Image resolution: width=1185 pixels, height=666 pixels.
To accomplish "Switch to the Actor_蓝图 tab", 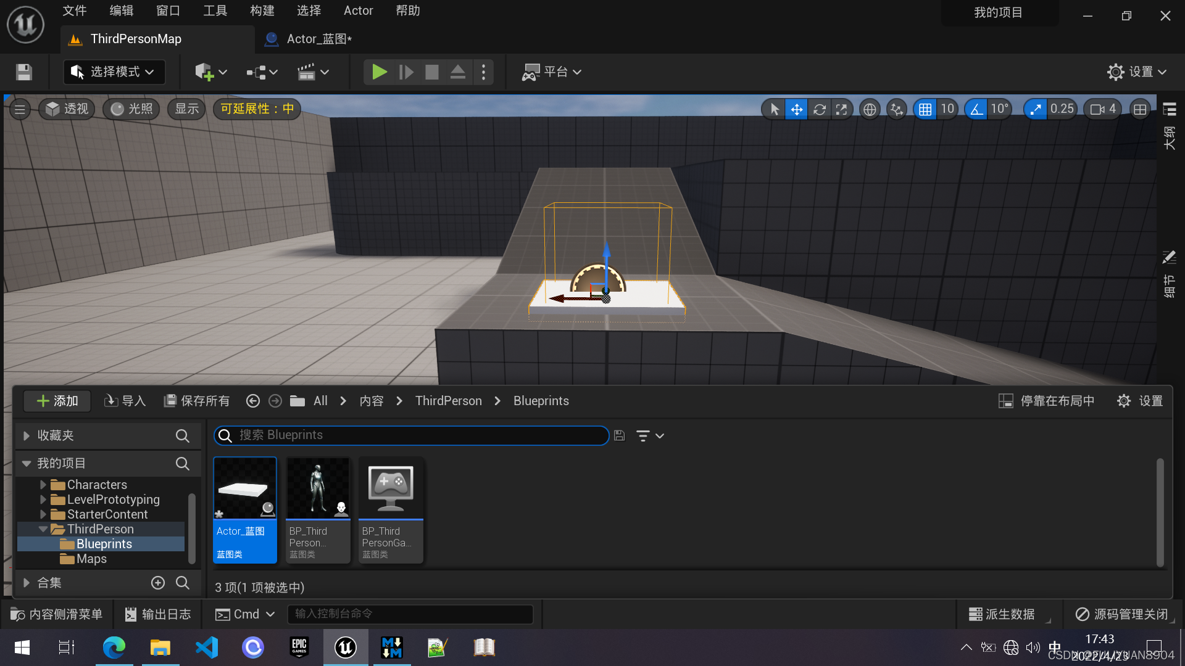I will (318, 39).
